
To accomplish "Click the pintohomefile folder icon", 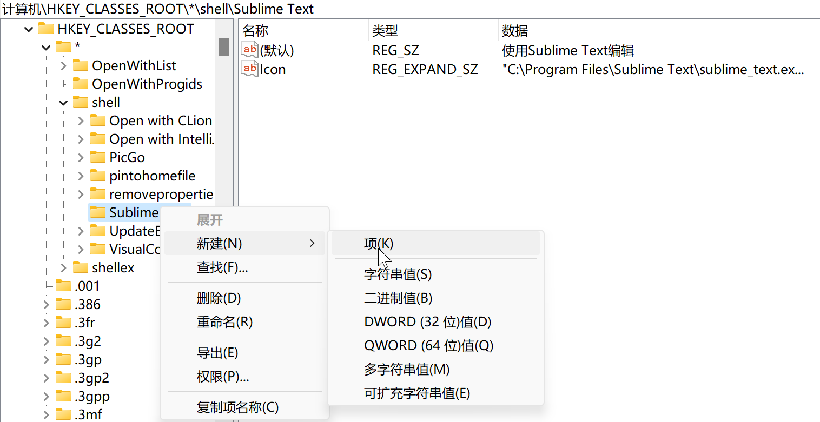I will coord(98,176).
